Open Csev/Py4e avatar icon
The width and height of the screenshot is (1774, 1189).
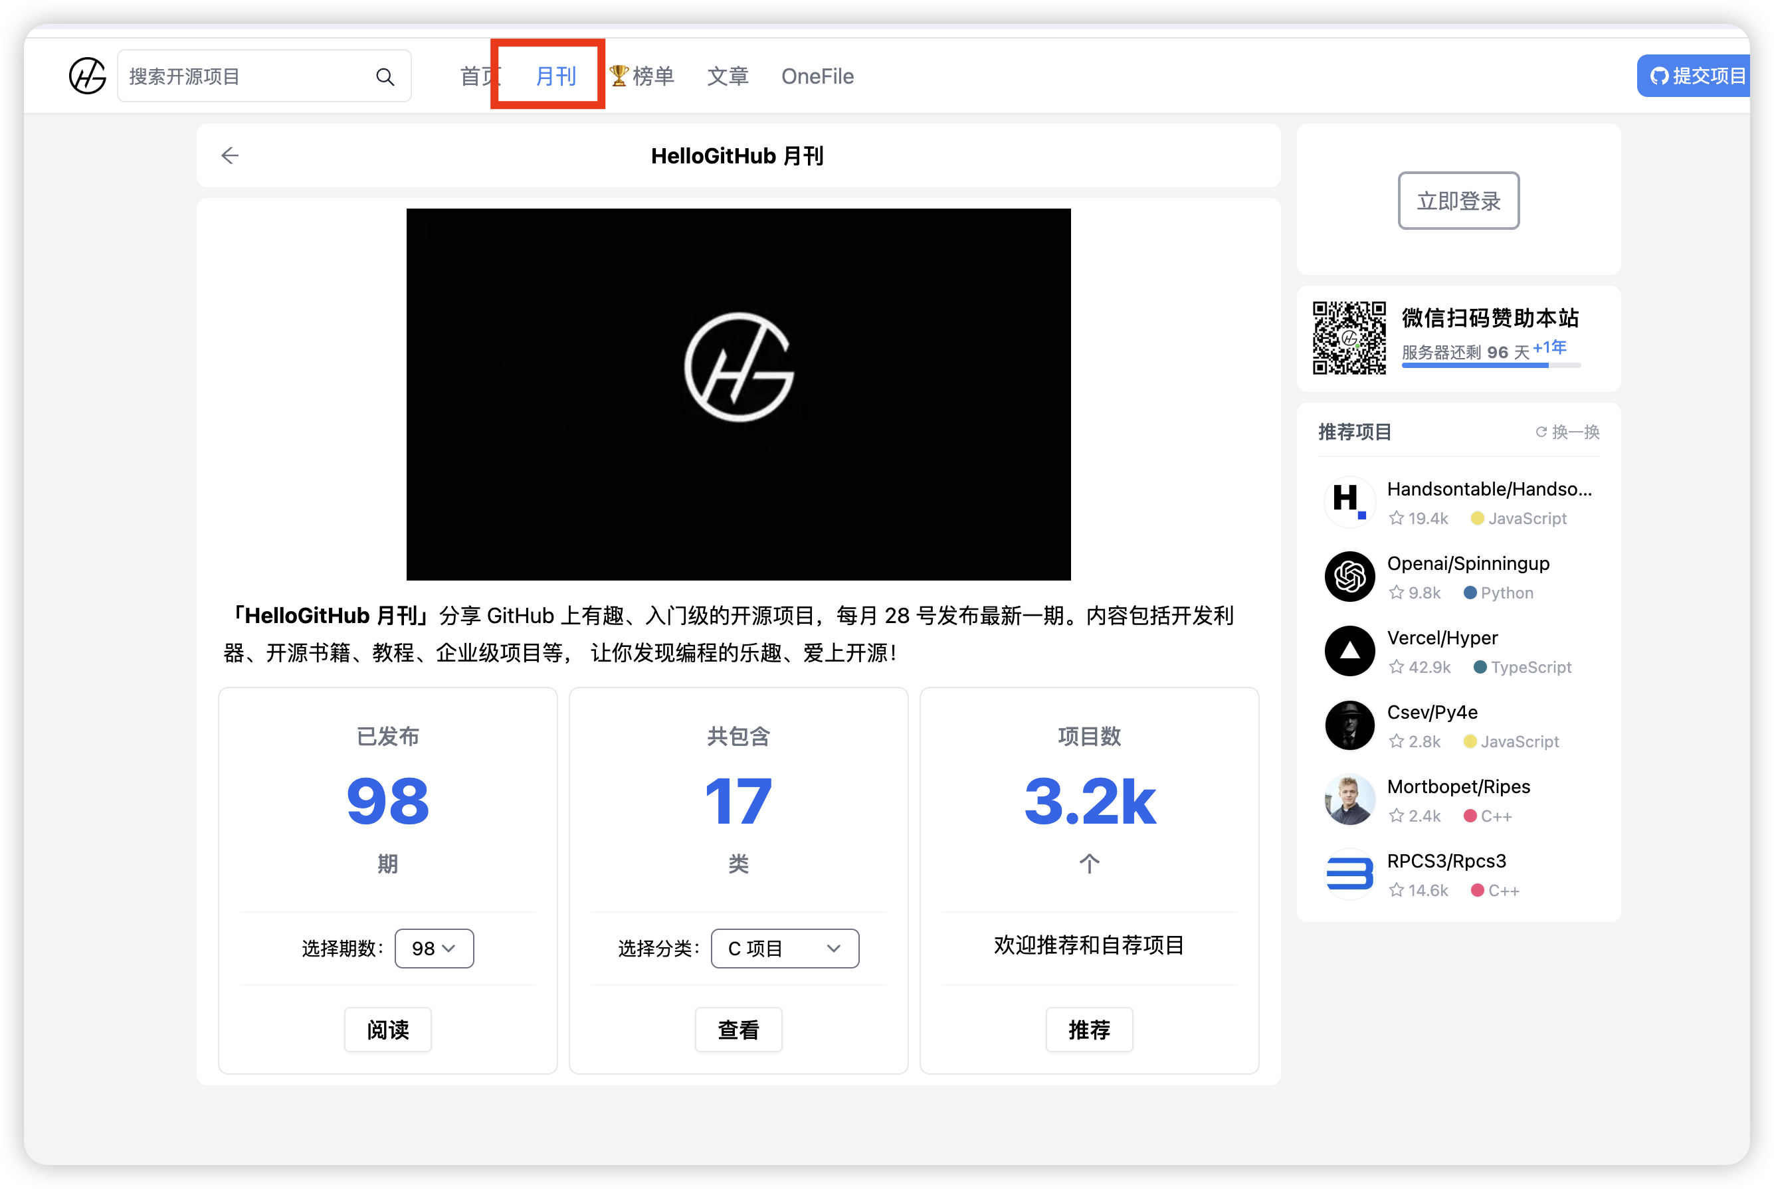[x=1349, y=725]
